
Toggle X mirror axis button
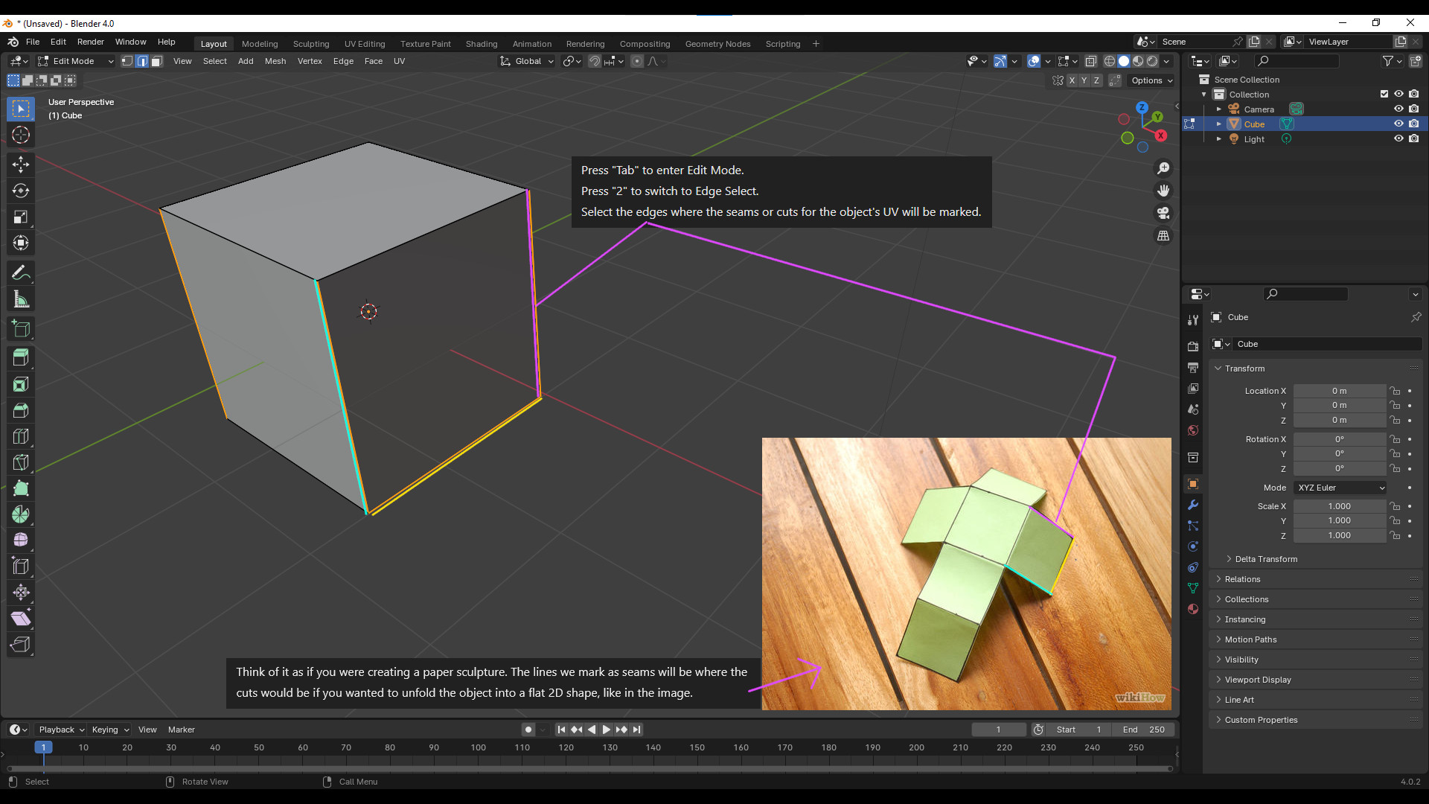click(1072, 80)
